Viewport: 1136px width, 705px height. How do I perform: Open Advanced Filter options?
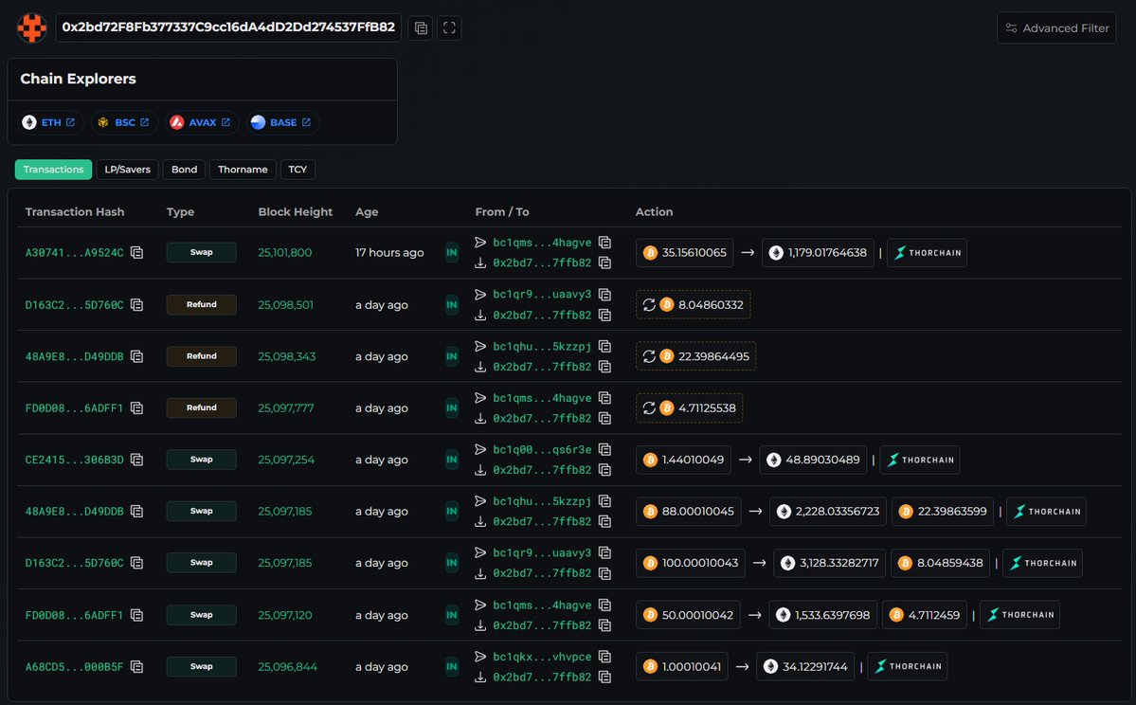click(1056, 28)
